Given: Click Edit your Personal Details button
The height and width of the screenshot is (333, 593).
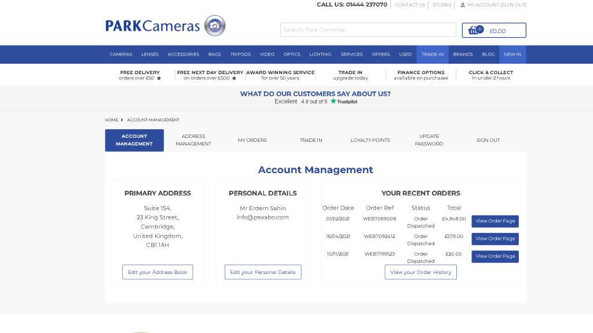Looking at the screenshot, I should click(263, 272).
